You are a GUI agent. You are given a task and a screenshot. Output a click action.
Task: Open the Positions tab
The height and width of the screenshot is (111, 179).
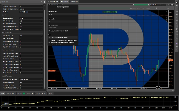[x=21, y=93]
